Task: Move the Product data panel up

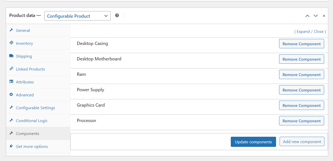Action: [307, 16]
